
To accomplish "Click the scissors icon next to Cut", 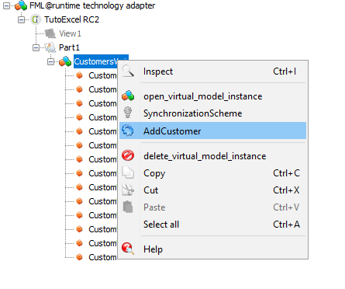I will (x=128, y=190).
